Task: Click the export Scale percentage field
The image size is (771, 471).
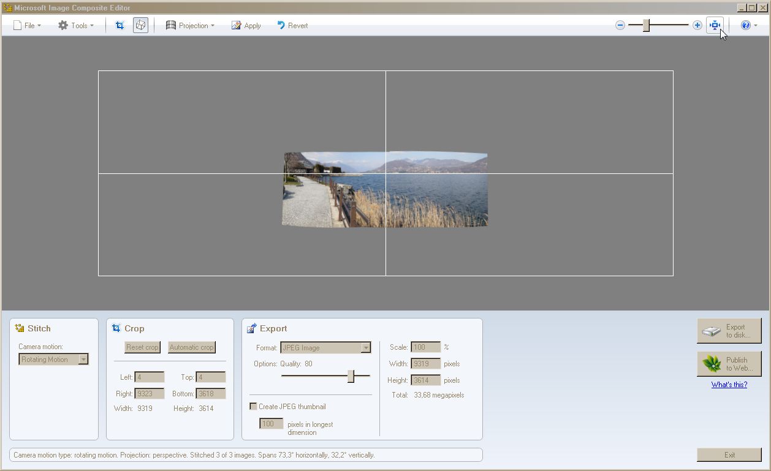Action: [426, 347]
